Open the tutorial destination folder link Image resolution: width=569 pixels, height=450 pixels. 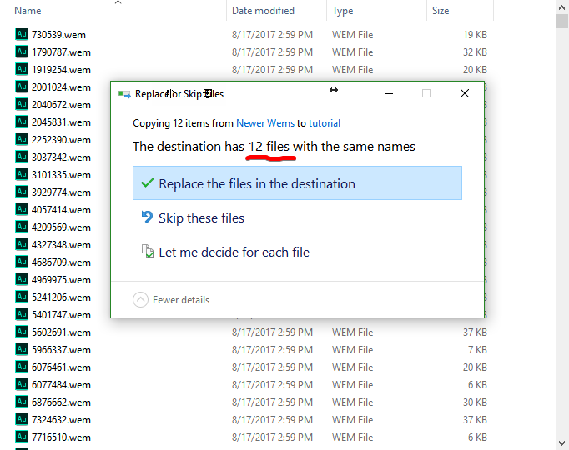click(325, 123)
